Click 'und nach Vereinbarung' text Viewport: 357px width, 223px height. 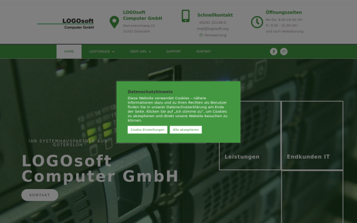coord(284,32)
